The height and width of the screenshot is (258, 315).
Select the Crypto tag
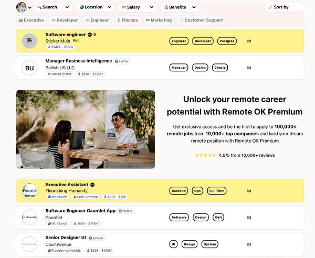tap(220, 68)
